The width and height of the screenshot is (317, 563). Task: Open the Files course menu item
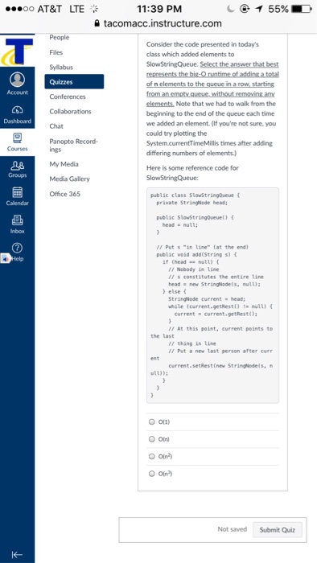coord(56,52)
